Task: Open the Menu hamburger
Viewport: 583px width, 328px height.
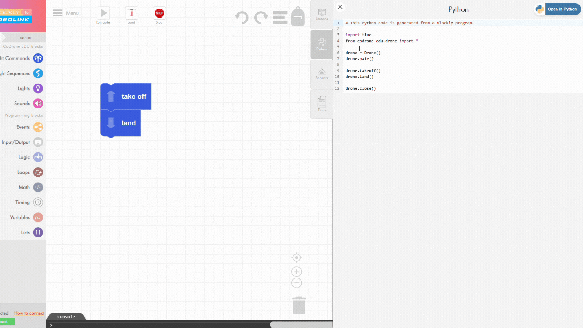Action: [58, 13]
